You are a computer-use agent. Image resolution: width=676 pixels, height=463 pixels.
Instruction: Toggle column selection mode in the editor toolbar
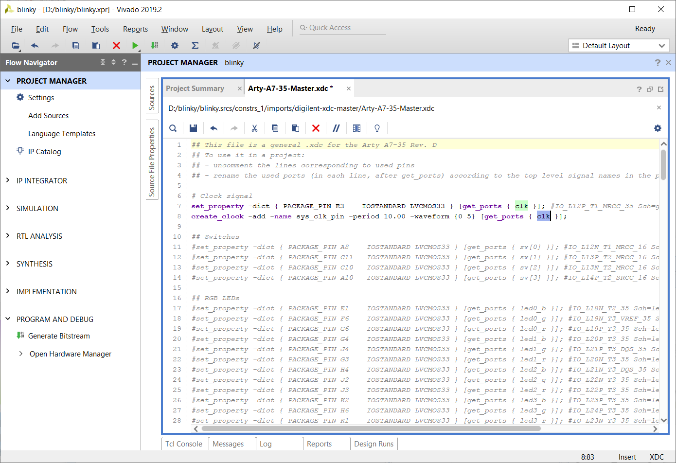point(356,128)
